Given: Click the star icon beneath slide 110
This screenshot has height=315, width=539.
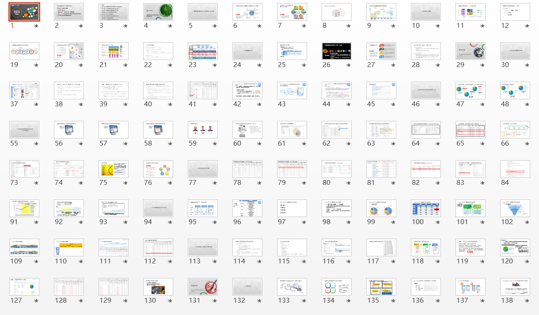Looking at the screenshot, I should (81, 262).
